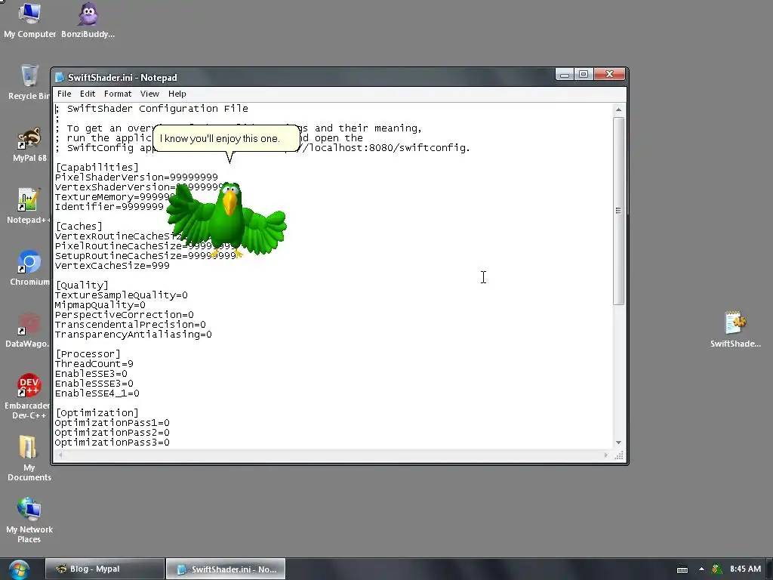Image resolution: width=773 pixels, height=580 pixels.
Task: Click the PerspectiveCorrection=0 line
Action: click(125, 315)
